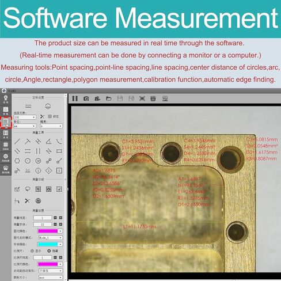Open the 不保存 auto-save dropdown
The height and width of the screenshot is (281, 281).
[51, 271]
